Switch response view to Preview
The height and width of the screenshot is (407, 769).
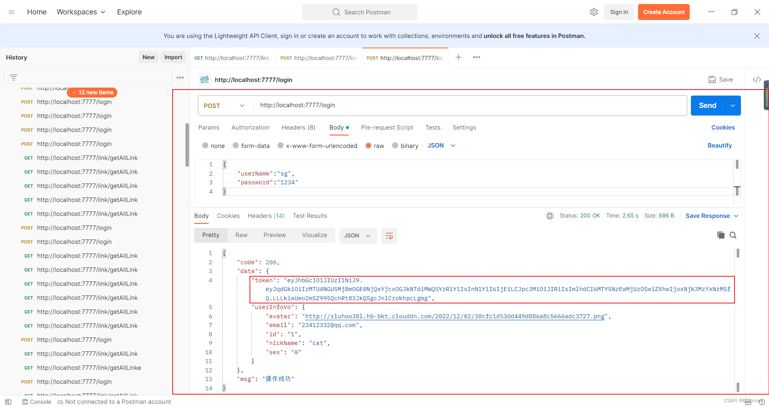pos(274,235)
